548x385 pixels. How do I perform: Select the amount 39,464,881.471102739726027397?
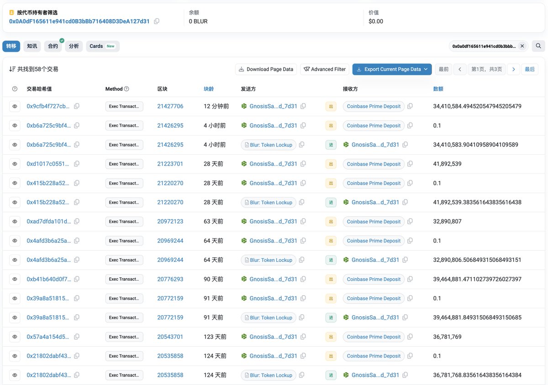coord(477,279)
